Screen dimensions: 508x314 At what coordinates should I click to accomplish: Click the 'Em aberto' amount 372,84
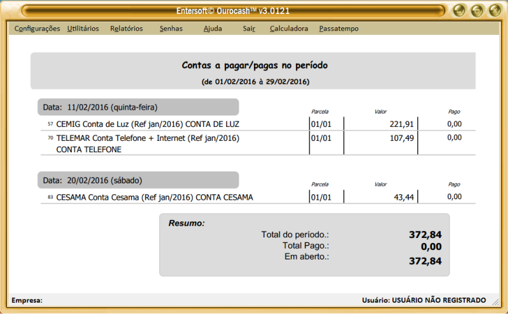pos(425,261)
